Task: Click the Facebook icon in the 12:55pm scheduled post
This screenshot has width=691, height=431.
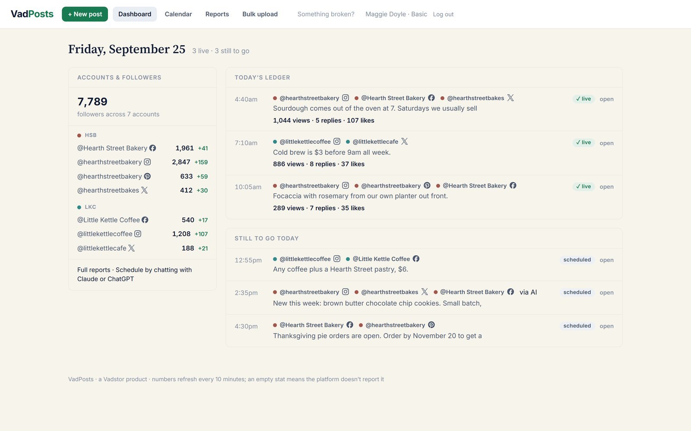Action: click(x=416, y=259)
